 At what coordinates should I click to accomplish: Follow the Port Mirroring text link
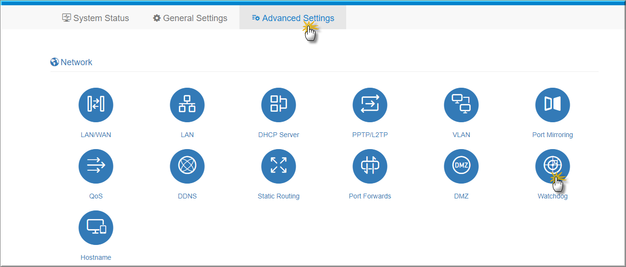pos(552,135)
